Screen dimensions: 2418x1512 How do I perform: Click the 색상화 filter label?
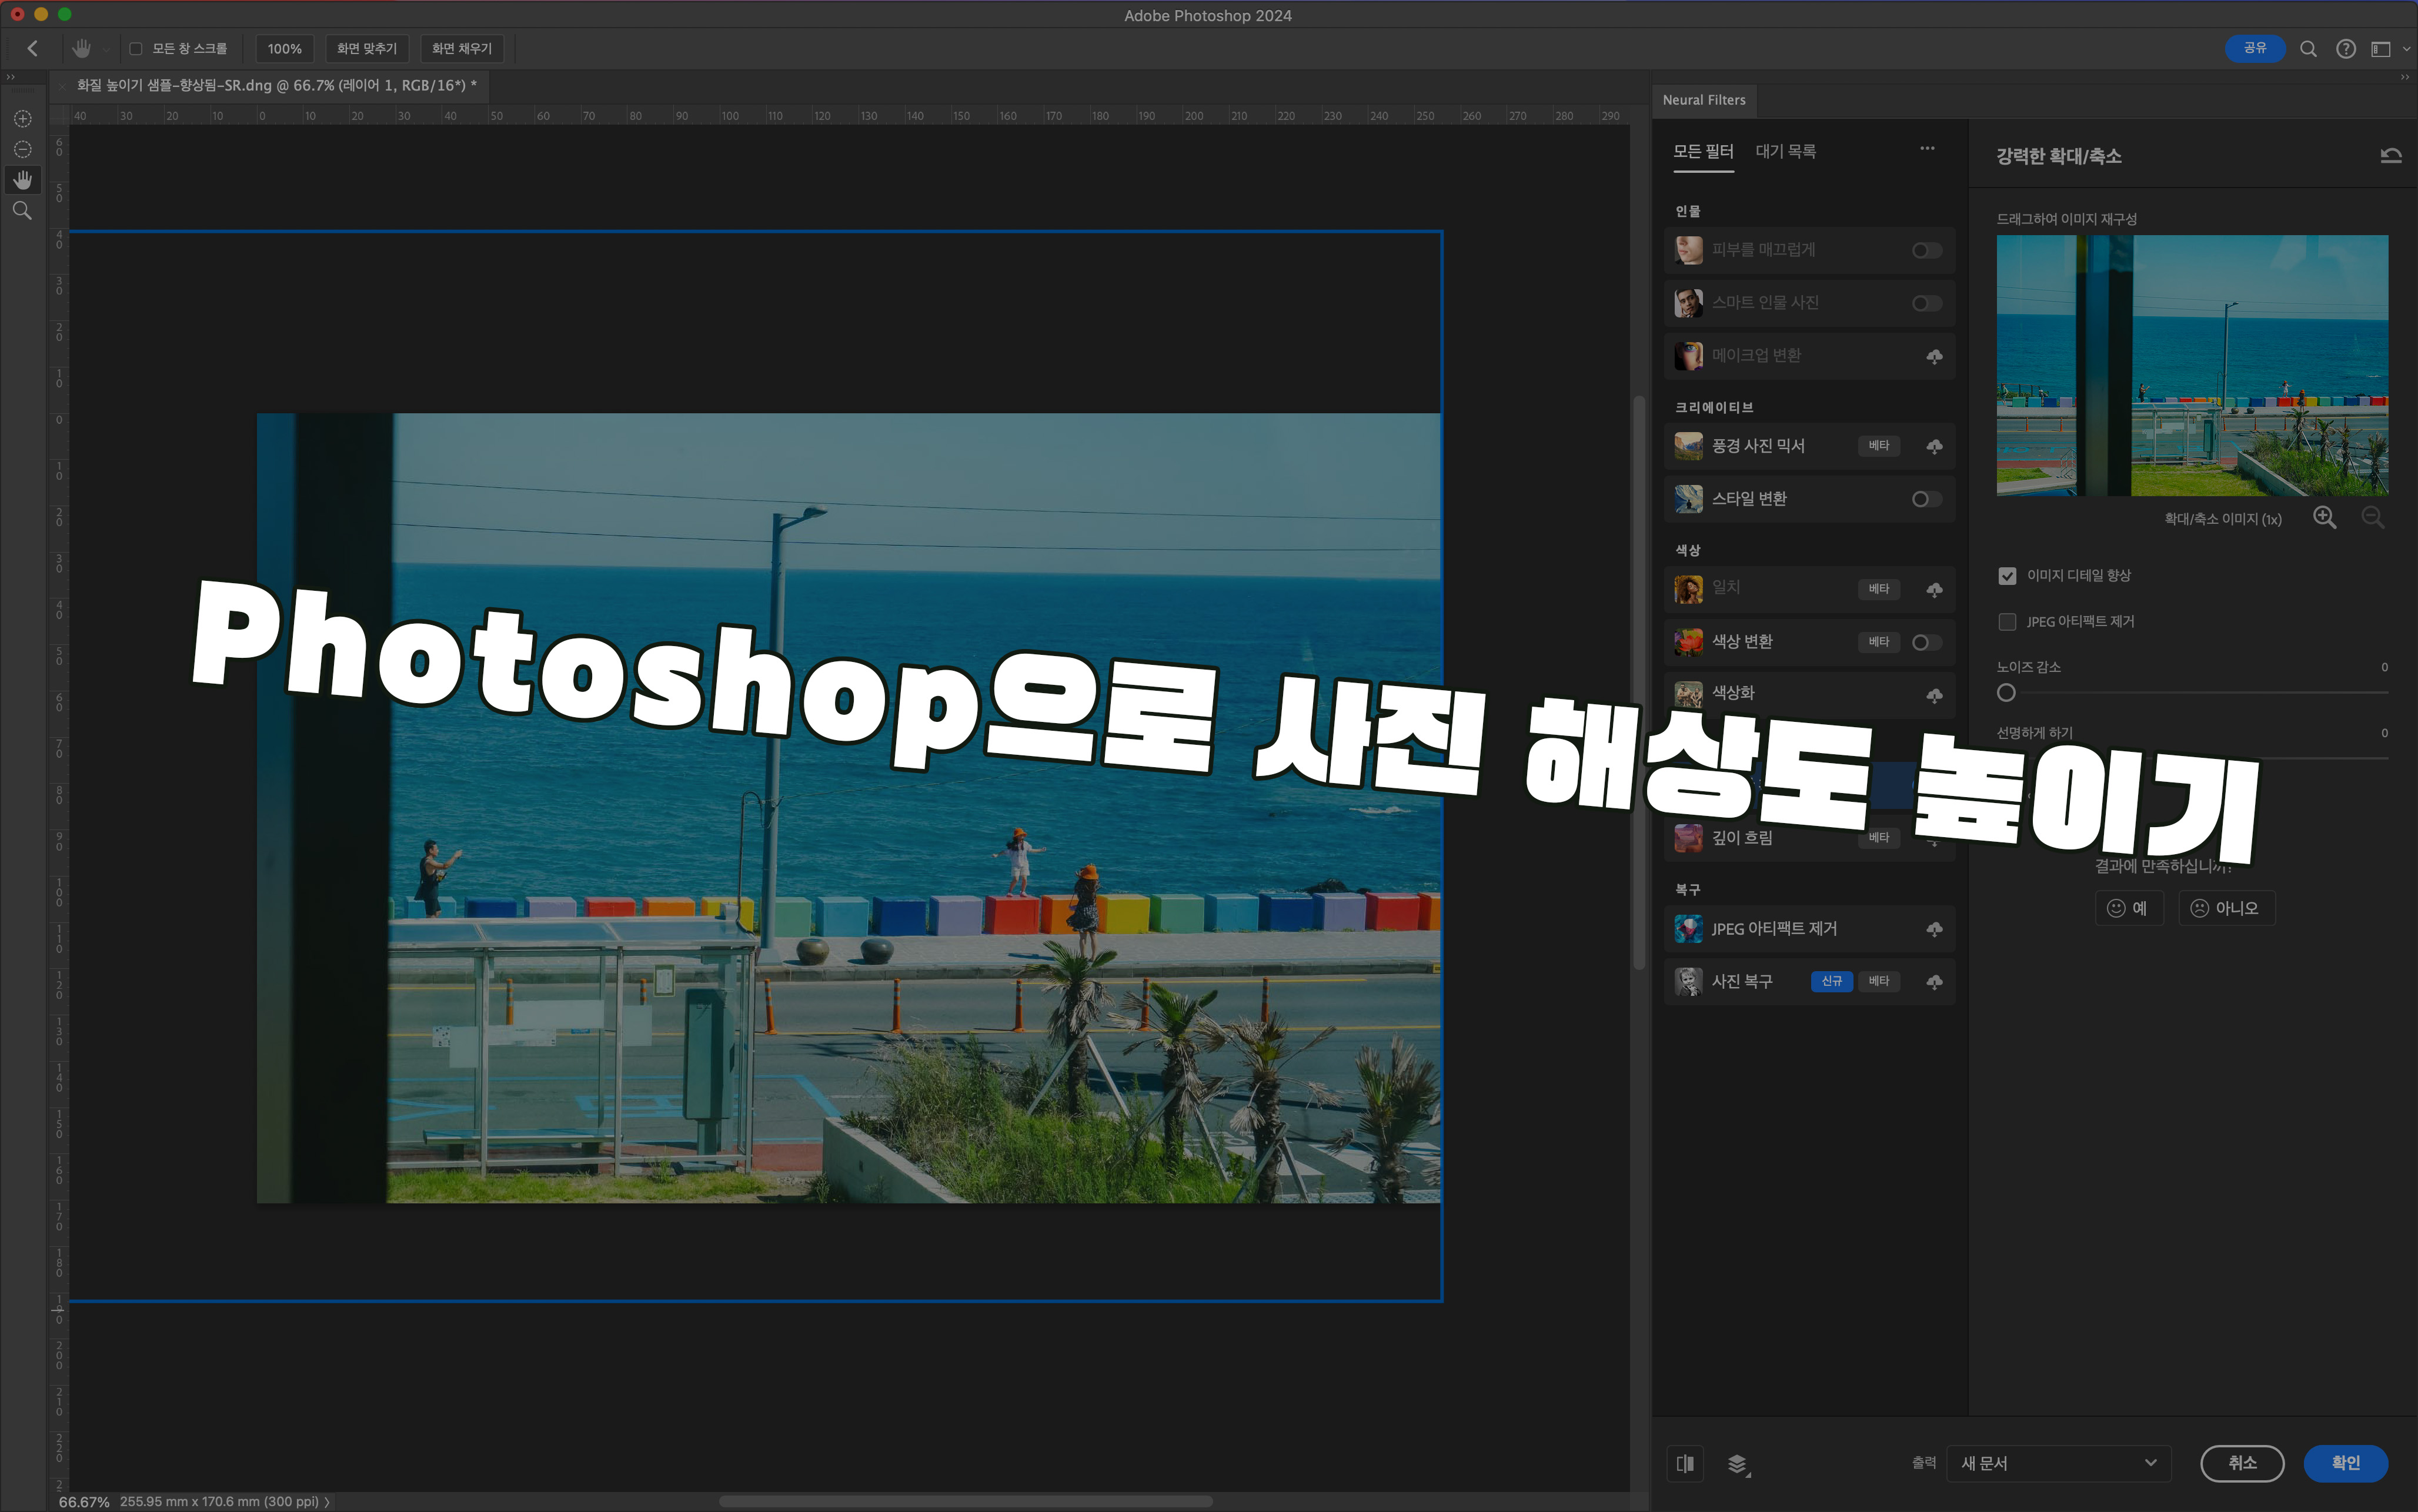(1733, 693)
